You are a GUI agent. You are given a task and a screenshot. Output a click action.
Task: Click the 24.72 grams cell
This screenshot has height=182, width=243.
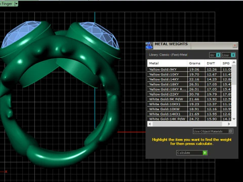tap(196, 119)
